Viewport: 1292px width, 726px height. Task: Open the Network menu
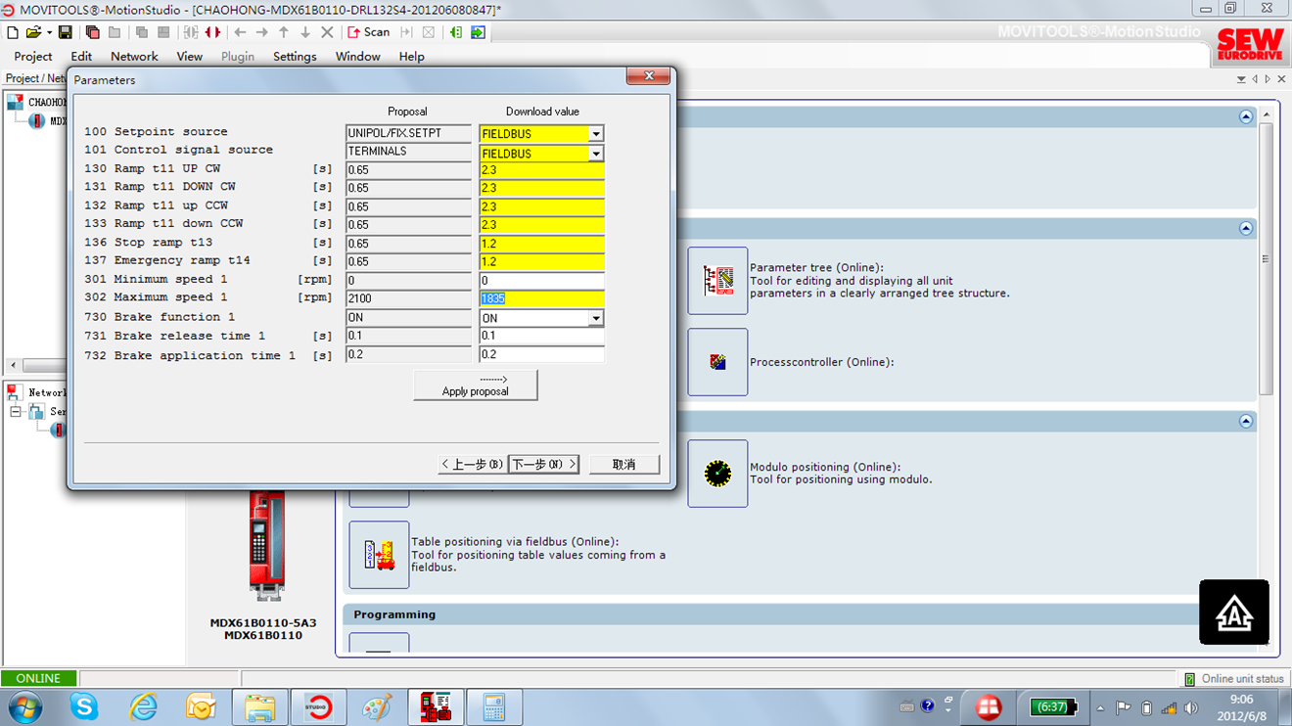pos(134,57)
